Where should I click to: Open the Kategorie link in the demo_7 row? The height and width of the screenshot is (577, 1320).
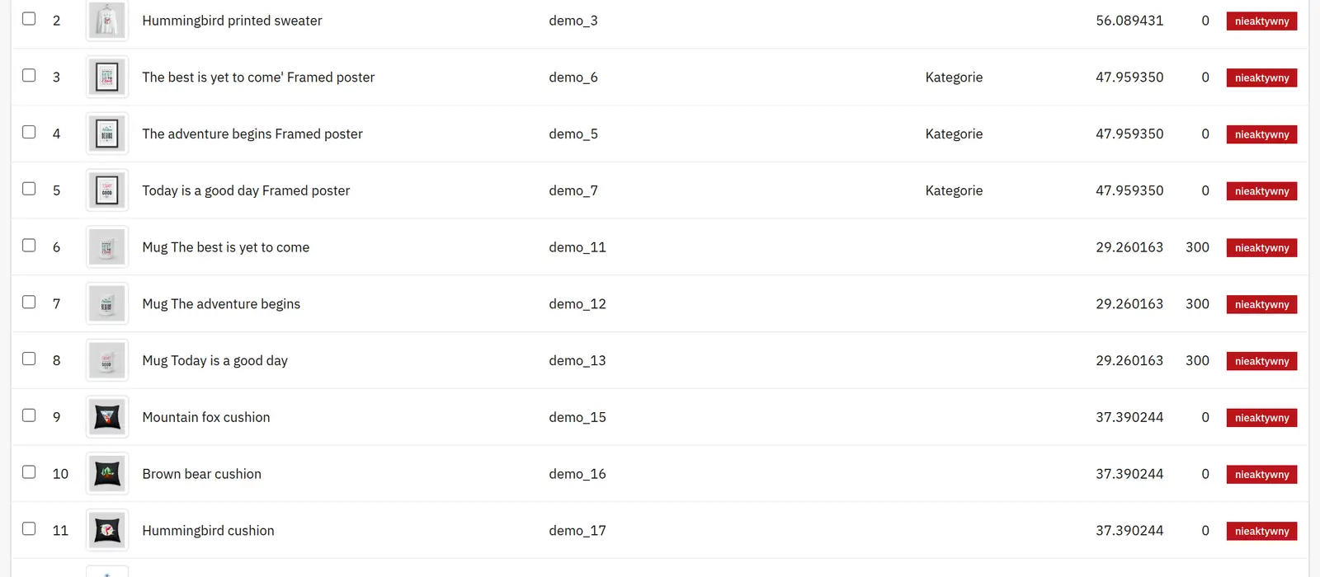[x=954, y=190]
